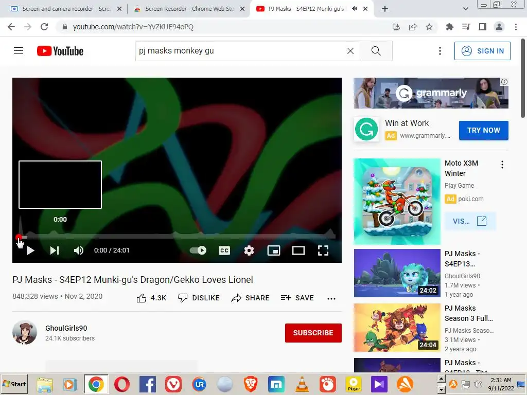Open PJ Masks S4EP13 video thumbnail
The height and width of the screenshot is (395, 527).
(397, 273)
